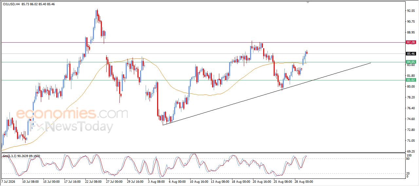This screenshot has width=419, height=186.
Task: Click the 90.75 price axis label
Action: click(x=411, y=22)
